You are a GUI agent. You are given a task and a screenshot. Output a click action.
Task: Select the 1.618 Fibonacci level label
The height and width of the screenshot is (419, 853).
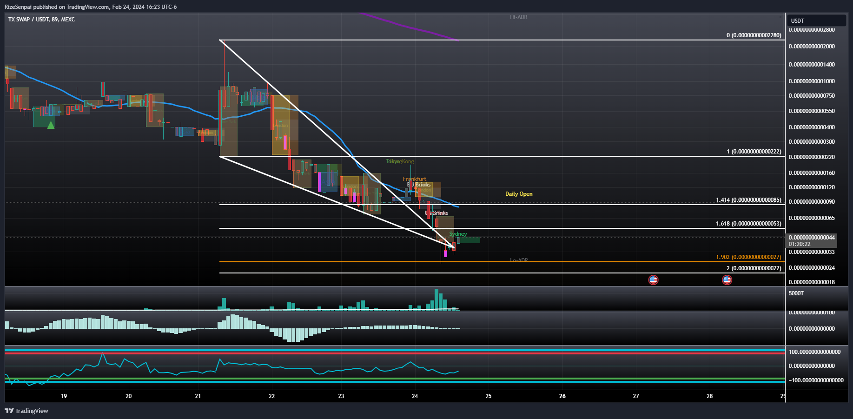[748, 224]
